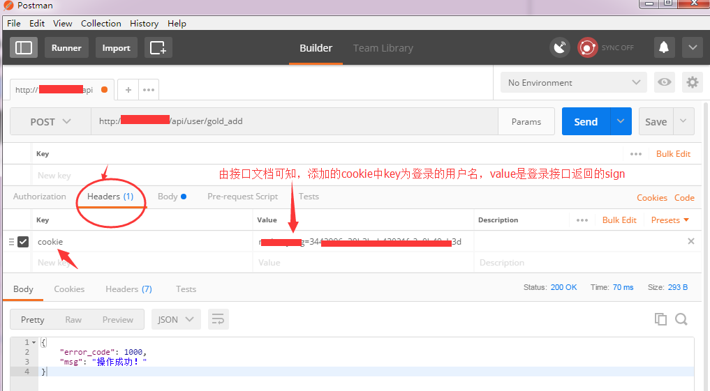Switch to the Builder tab
This screenshot has width=710, height=391.
[x=316, y=48]
